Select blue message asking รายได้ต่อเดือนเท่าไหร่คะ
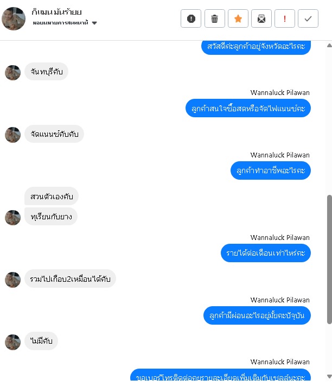Viewport: 332px width, 386px height. coord(266,253)
